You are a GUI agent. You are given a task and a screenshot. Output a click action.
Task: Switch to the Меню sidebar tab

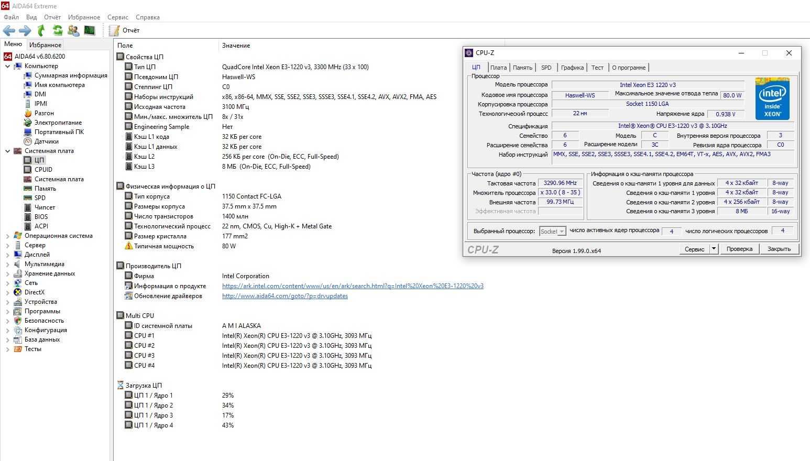[13, 44]
